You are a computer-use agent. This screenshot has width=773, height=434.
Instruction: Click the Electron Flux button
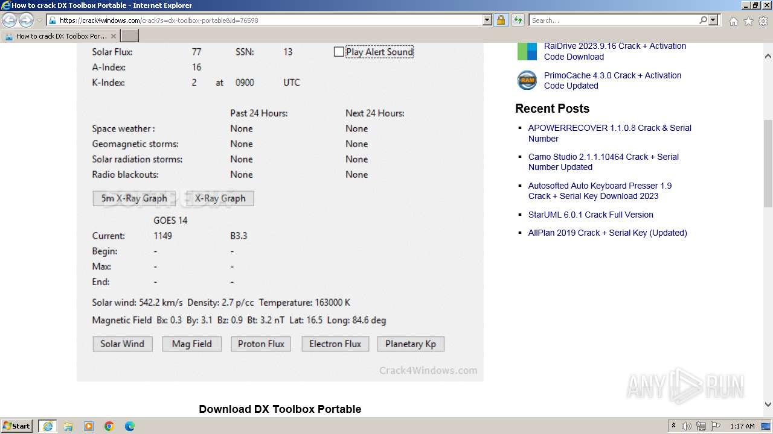[335, 344]
